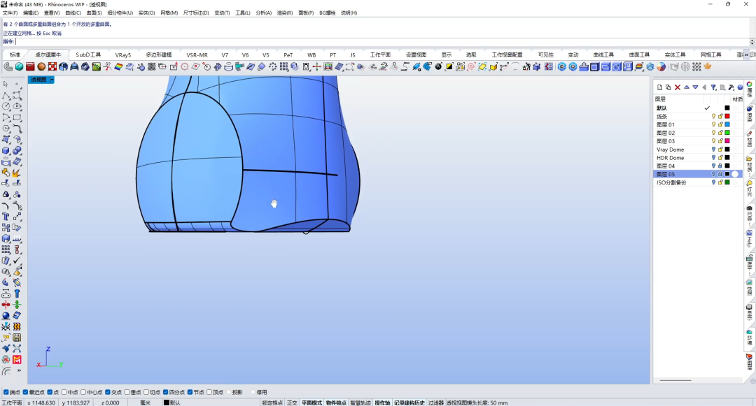Viewport: 756px width, 406px height.
Task: Click the 正交 status bar button
Action: (292, 403)
